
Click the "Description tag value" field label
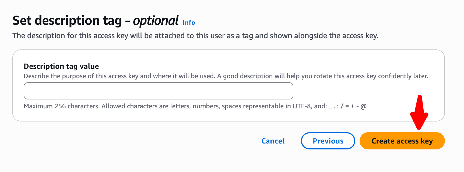[x=61, y=66]
